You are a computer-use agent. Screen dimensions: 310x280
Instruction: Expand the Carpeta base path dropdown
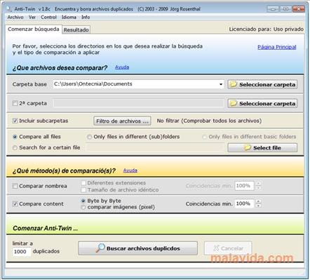pyautogui.click(x=221, y=84)
